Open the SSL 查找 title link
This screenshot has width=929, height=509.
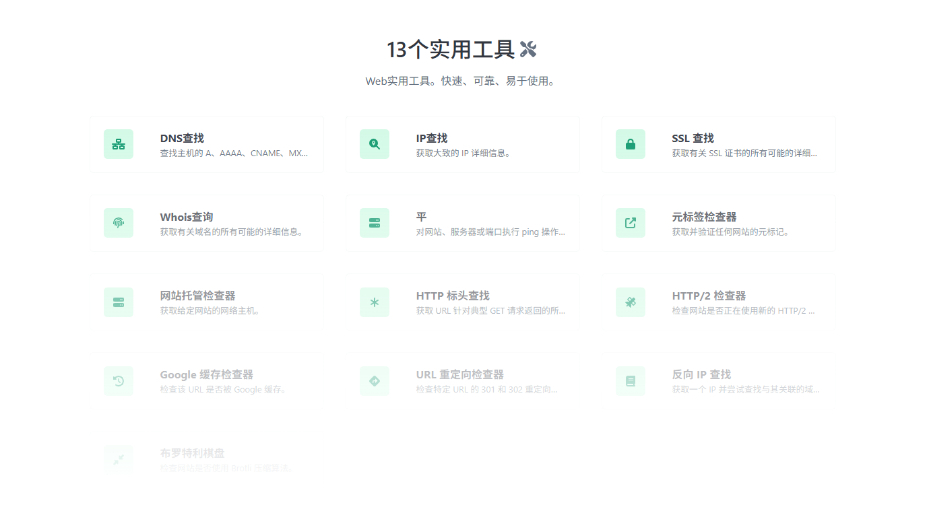693,138
